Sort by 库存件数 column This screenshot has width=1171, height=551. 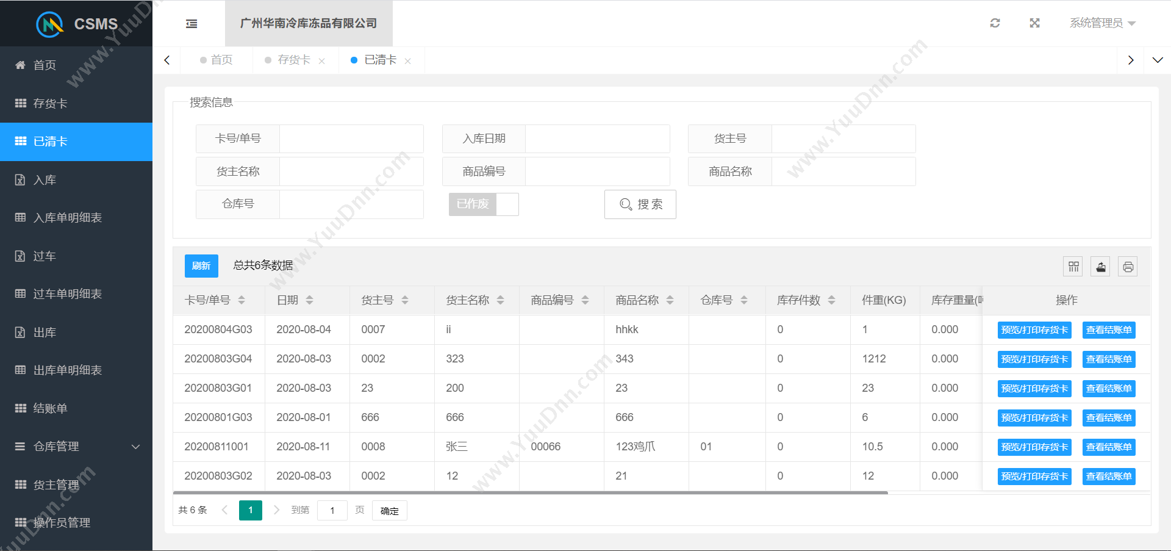coord(832,300)
